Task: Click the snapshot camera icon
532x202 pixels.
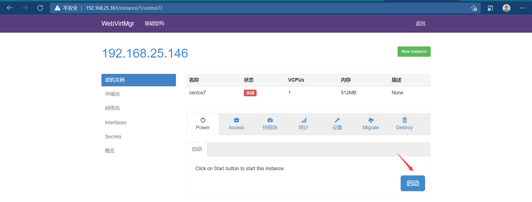Action: 270,120
